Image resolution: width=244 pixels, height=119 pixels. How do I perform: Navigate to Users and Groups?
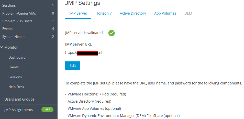coord(19,99)
